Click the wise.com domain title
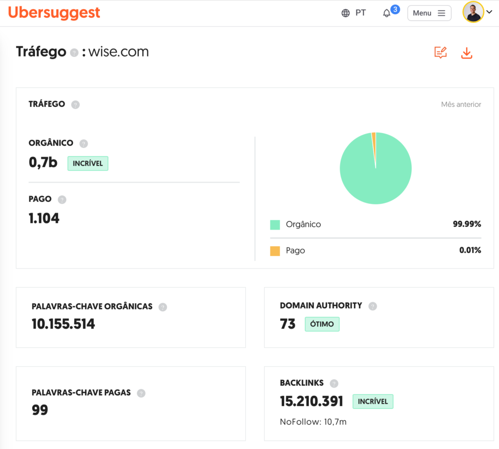Viewport: 499px width, 449px height. point(118,52)
